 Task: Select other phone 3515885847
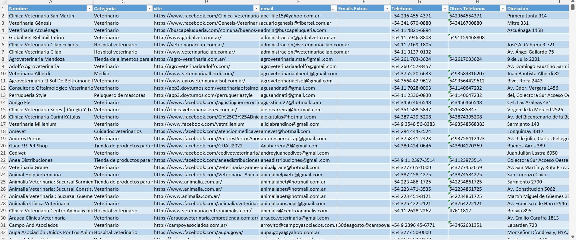tap(477, 109)
